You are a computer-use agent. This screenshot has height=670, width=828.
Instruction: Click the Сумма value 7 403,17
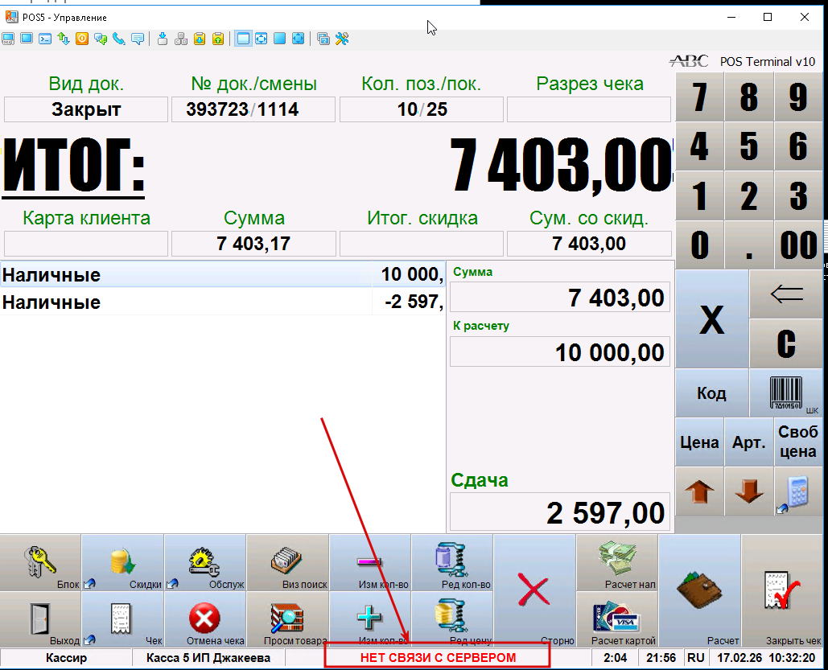tap(253, 244)
